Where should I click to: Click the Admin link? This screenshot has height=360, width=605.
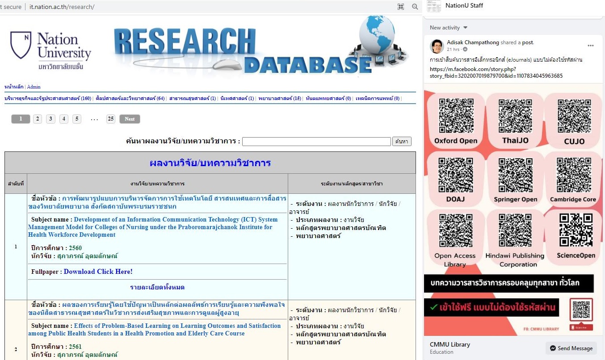click(x=34, y=87)
